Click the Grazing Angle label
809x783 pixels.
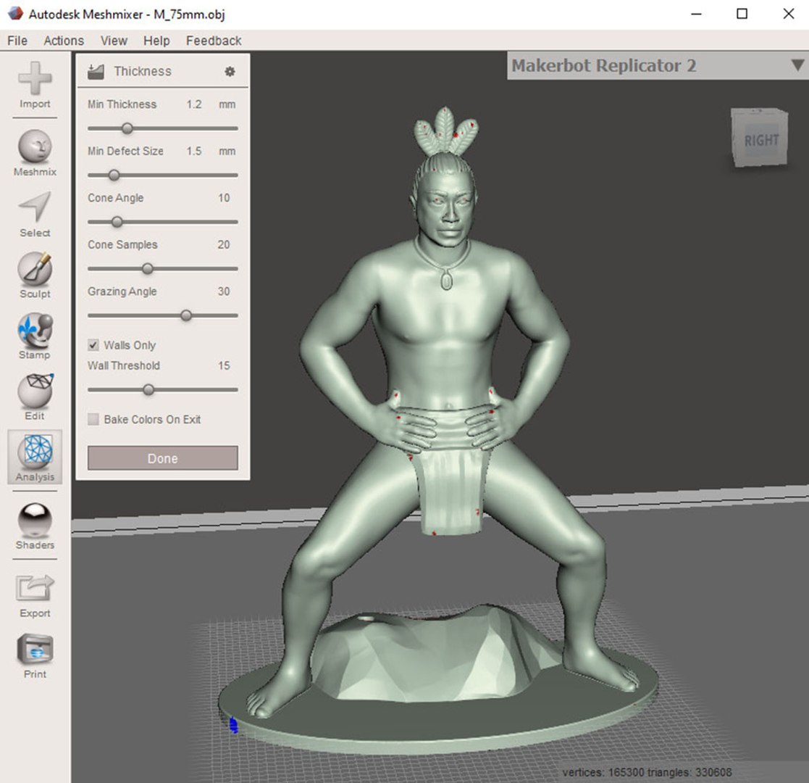tap(122, 291)
